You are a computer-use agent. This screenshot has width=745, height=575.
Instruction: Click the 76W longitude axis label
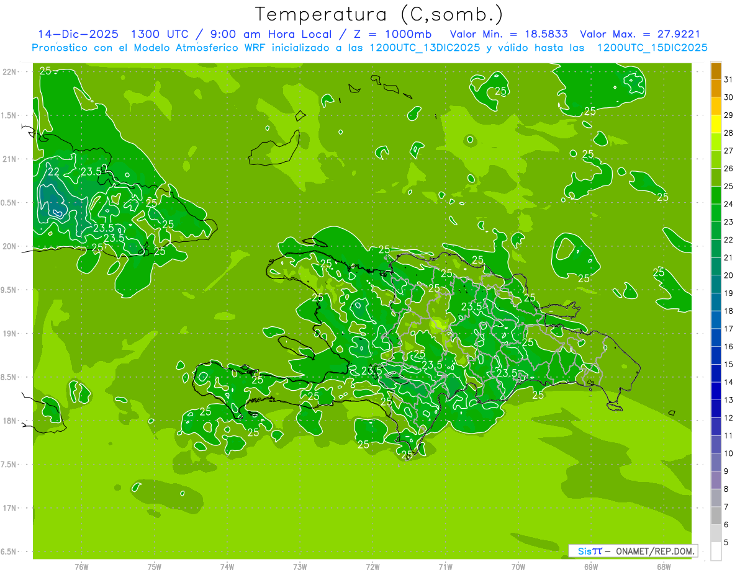[x=81, y=566]
